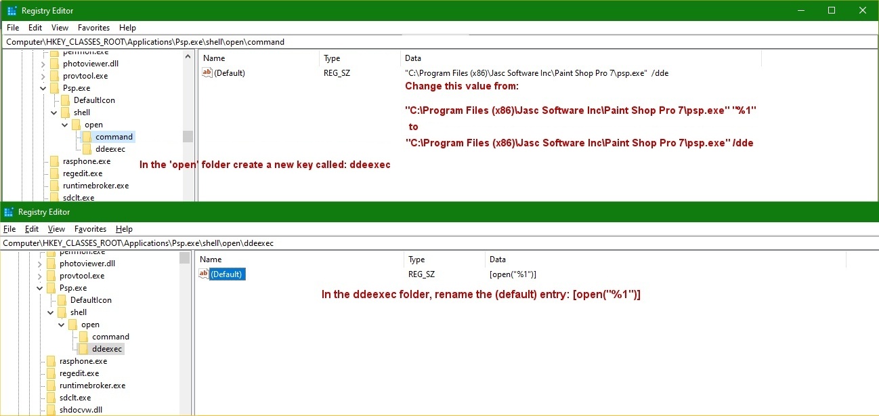Select provtool.exe folder icon in top tree
The height and width of the screenshot is (416, 879).
[53, 76]
